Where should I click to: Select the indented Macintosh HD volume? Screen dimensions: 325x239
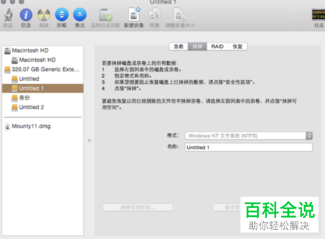click(43, 60)
